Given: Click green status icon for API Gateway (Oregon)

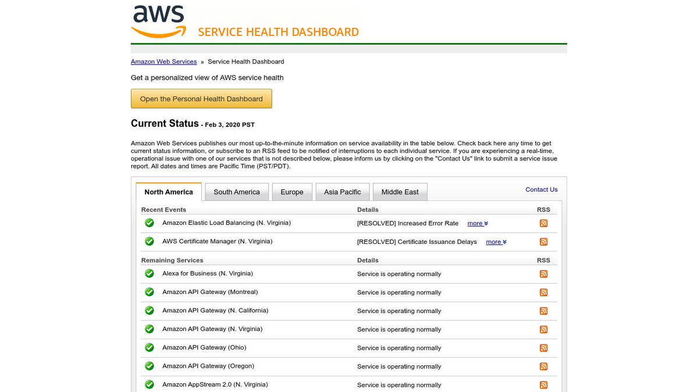Looking at the screenshot, I should coord(149,366).
